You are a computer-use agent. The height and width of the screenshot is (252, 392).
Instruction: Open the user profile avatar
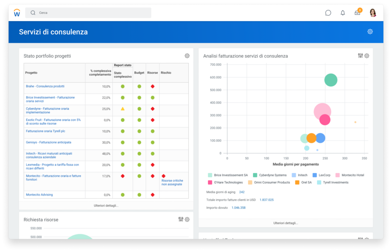tap(373, 13)
